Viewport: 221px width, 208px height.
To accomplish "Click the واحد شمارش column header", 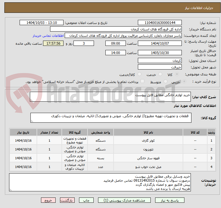I will point(100,132).
